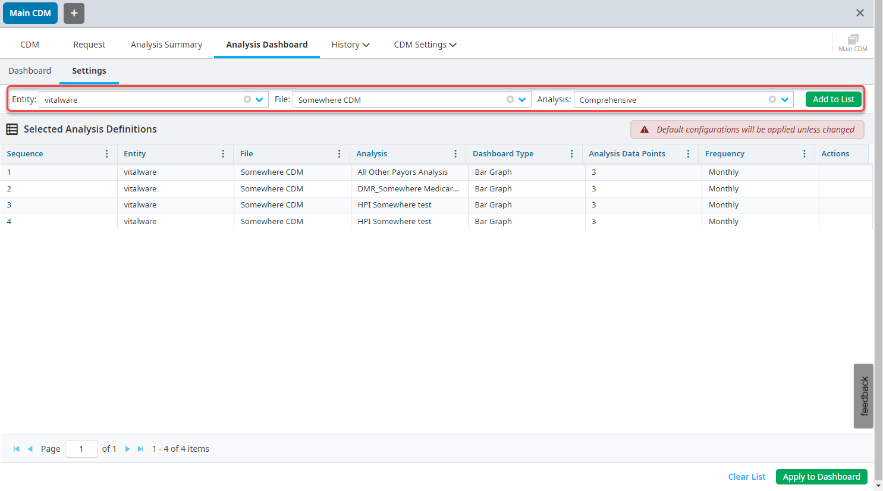This screenshot has height=491, width=883.
Task: Open the Main CDM icon at top right
Action: click(x=852, y=43)
